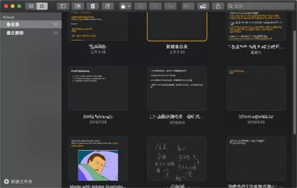Viewport: 297px width, 188px height.
Task: Click the 上午 2:33 time label
Action: [x=177, y=52]
